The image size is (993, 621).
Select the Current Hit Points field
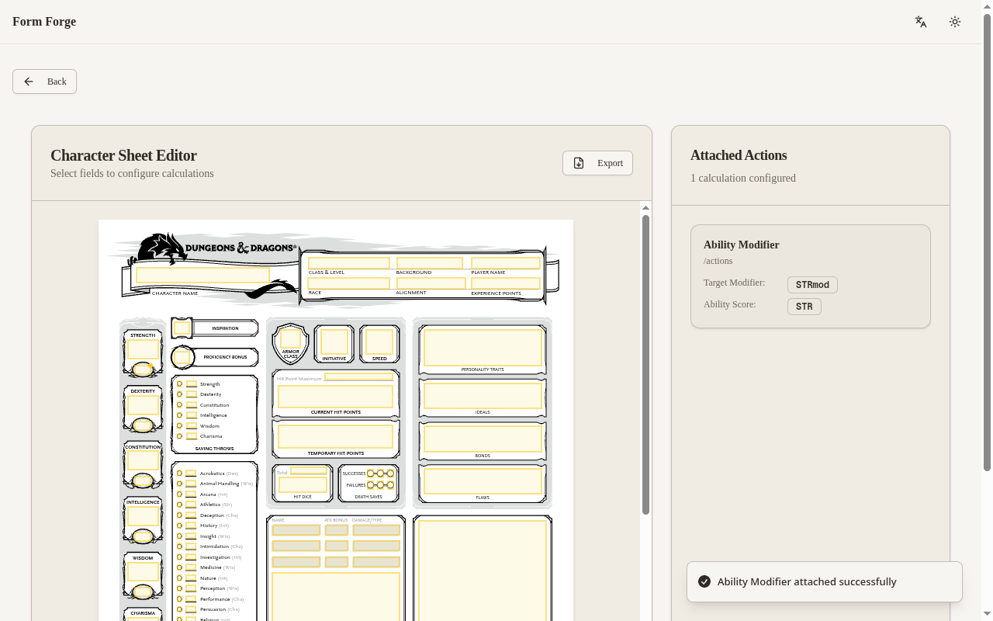coord(335,396)
